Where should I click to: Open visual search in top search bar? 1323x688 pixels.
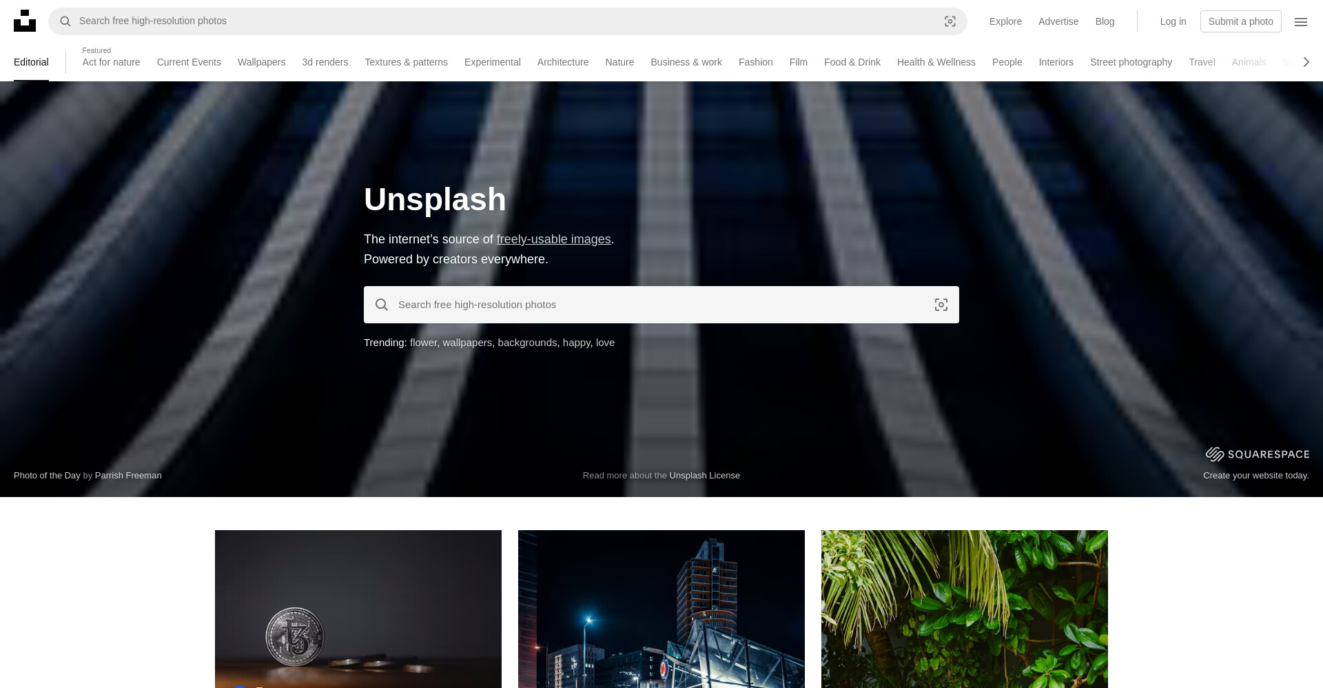coord(950,21)
